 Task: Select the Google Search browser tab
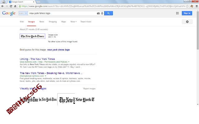pos(21,2)
